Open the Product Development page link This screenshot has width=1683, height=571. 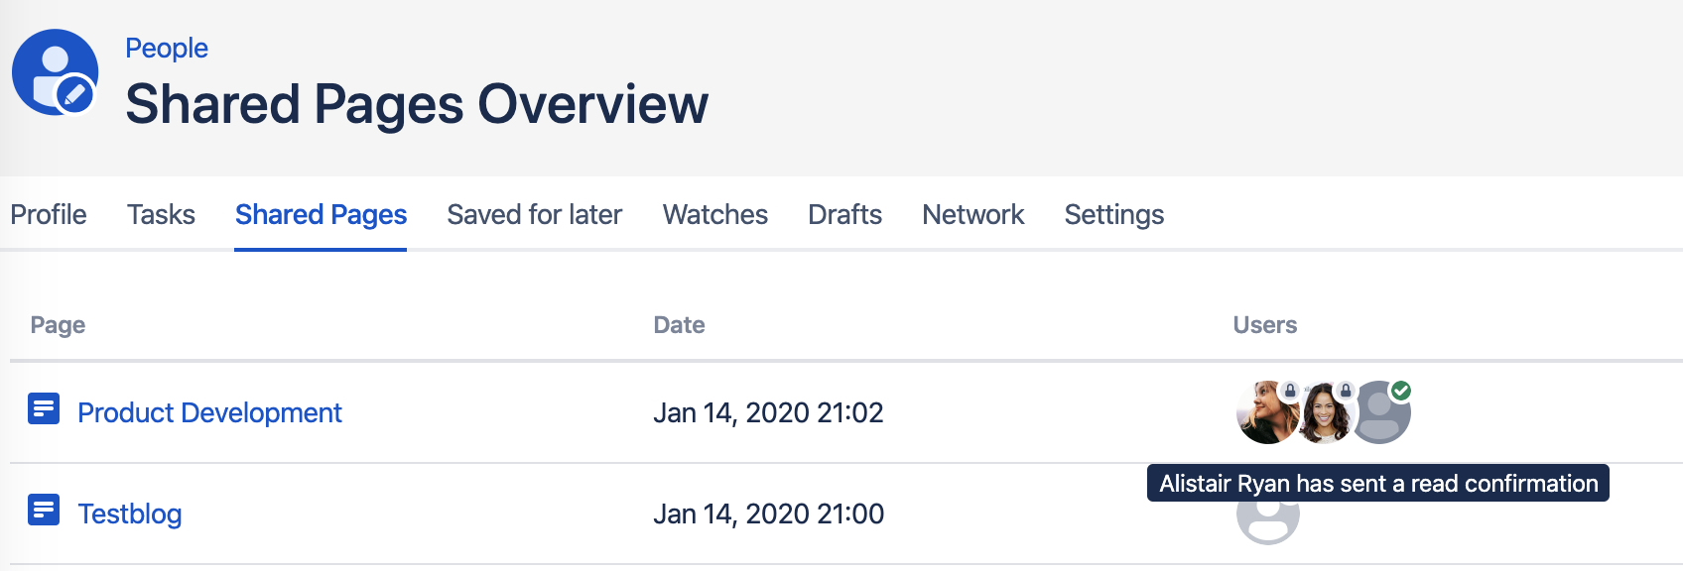[x=209, y=412]
